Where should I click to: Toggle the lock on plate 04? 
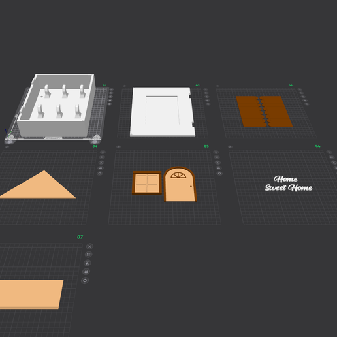point(101,168)
